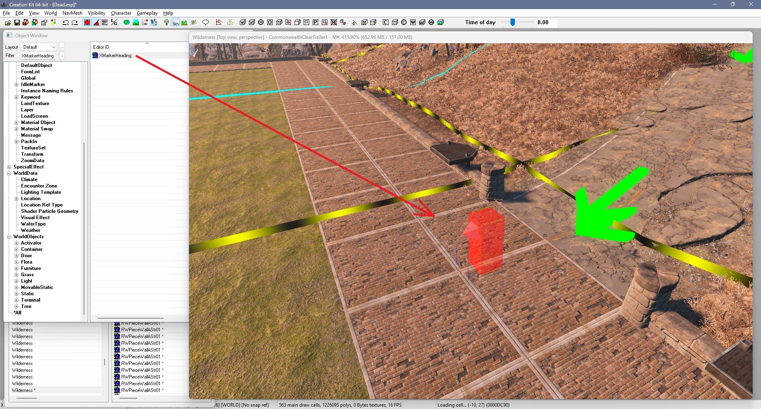Click the boxed P toolbar icon
The height and width of the screenshot is (409, 761).
coord(315,23)
